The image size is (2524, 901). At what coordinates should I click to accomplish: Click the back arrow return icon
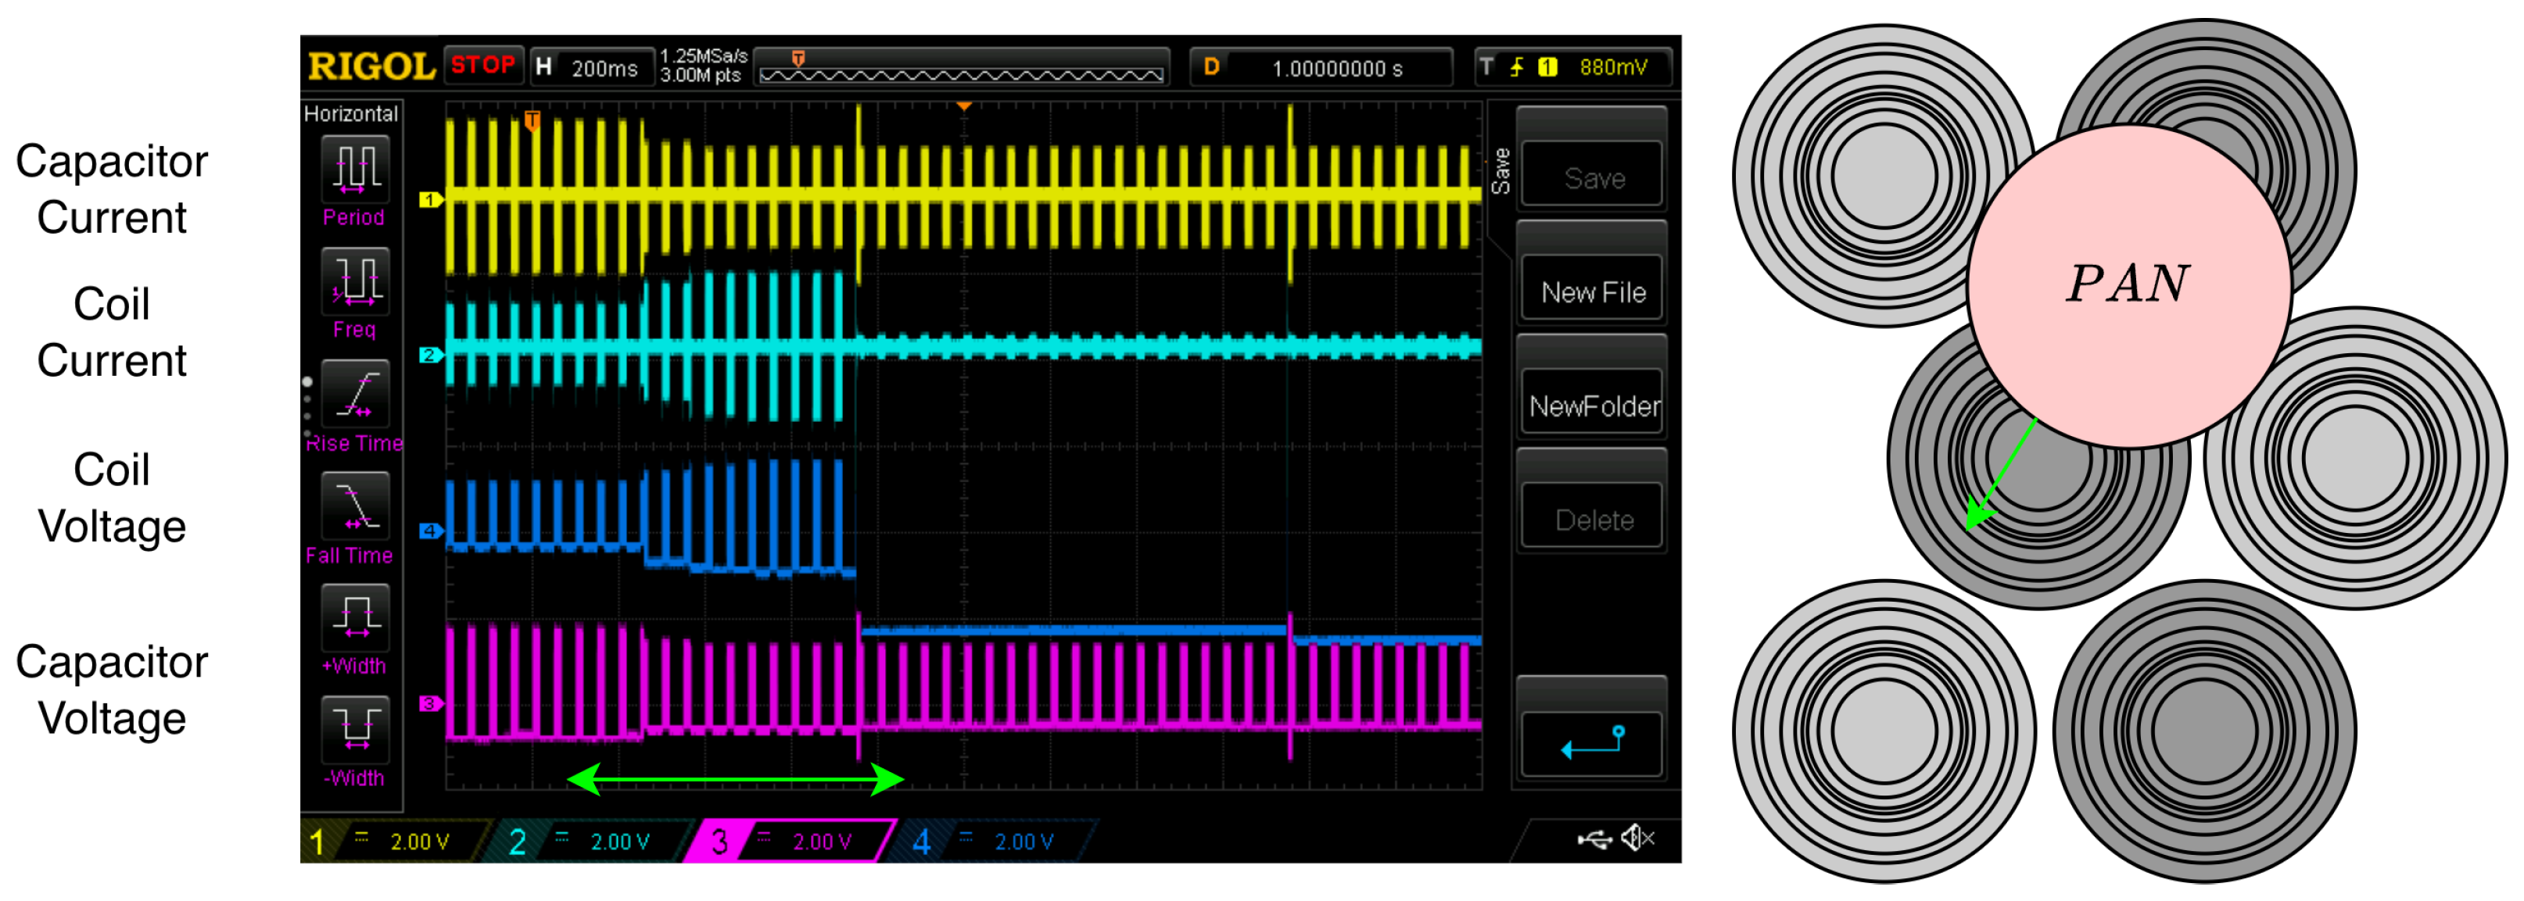tap(1592, 743)
